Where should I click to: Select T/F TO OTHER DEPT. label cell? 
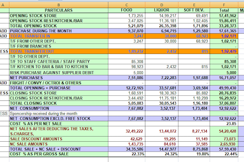pyautogui.click(x=58, y=57)
